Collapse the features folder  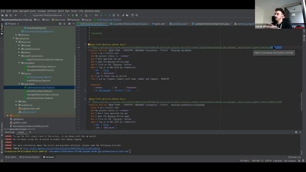point(16,42)
